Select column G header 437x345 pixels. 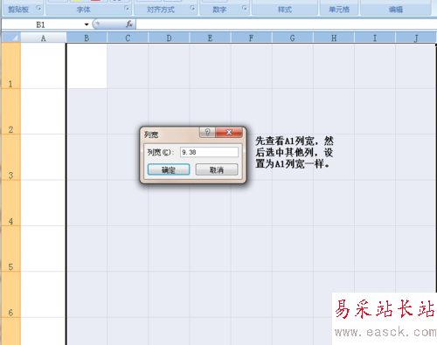click(x=293, y=38)
